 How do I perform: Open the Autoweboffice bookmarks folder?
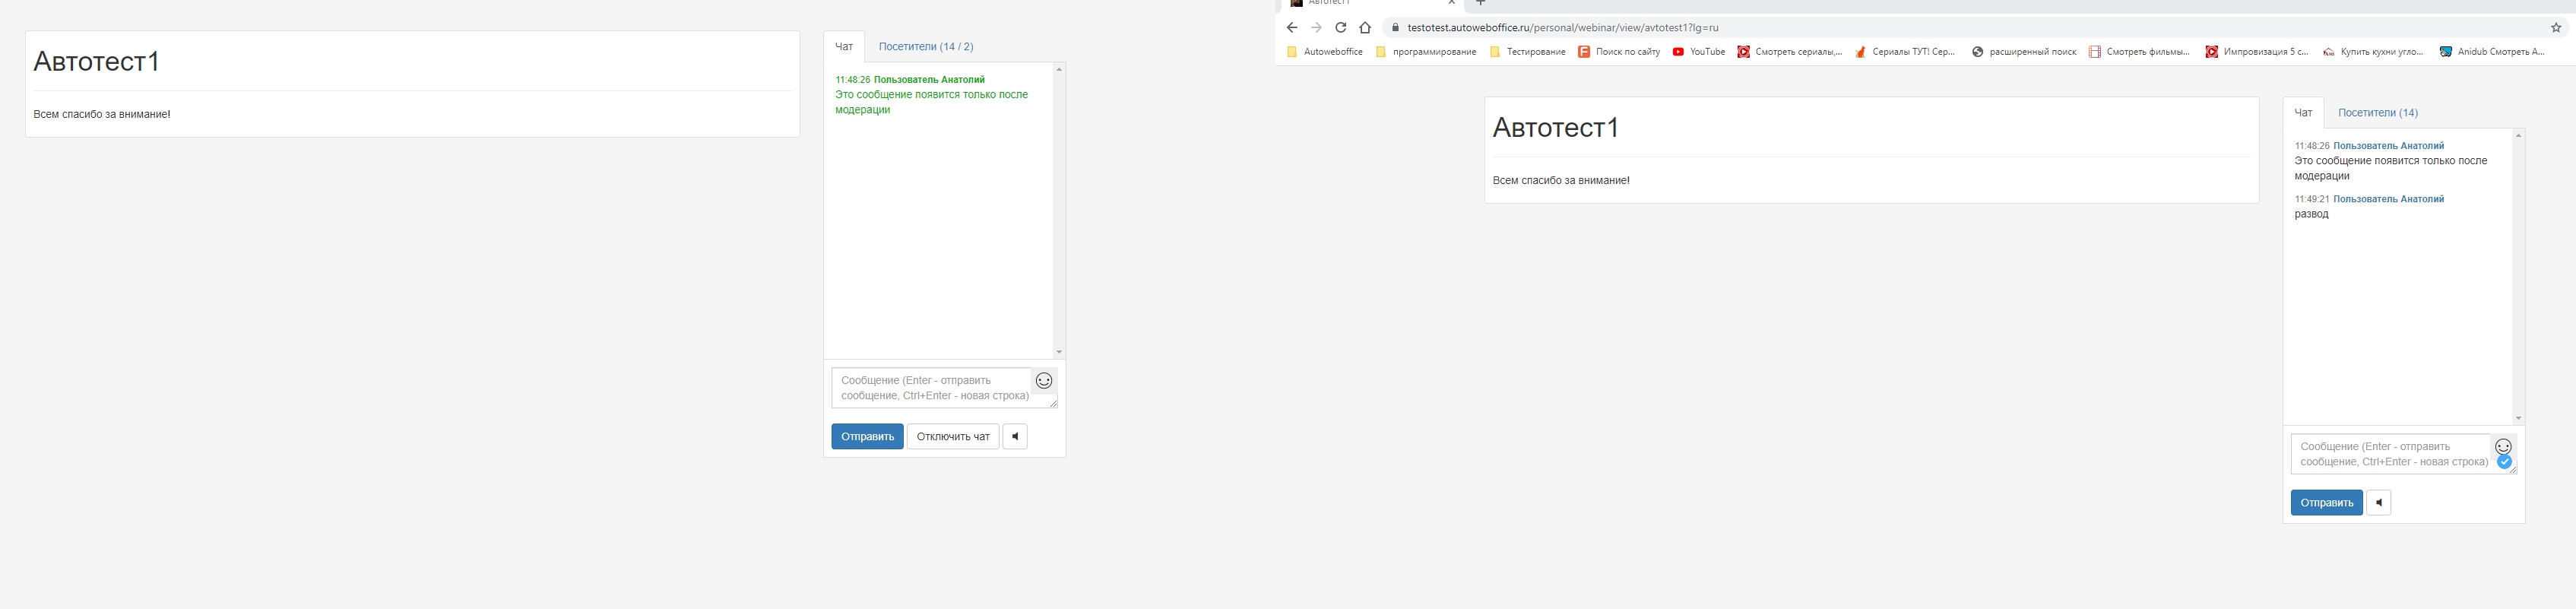1324,52
